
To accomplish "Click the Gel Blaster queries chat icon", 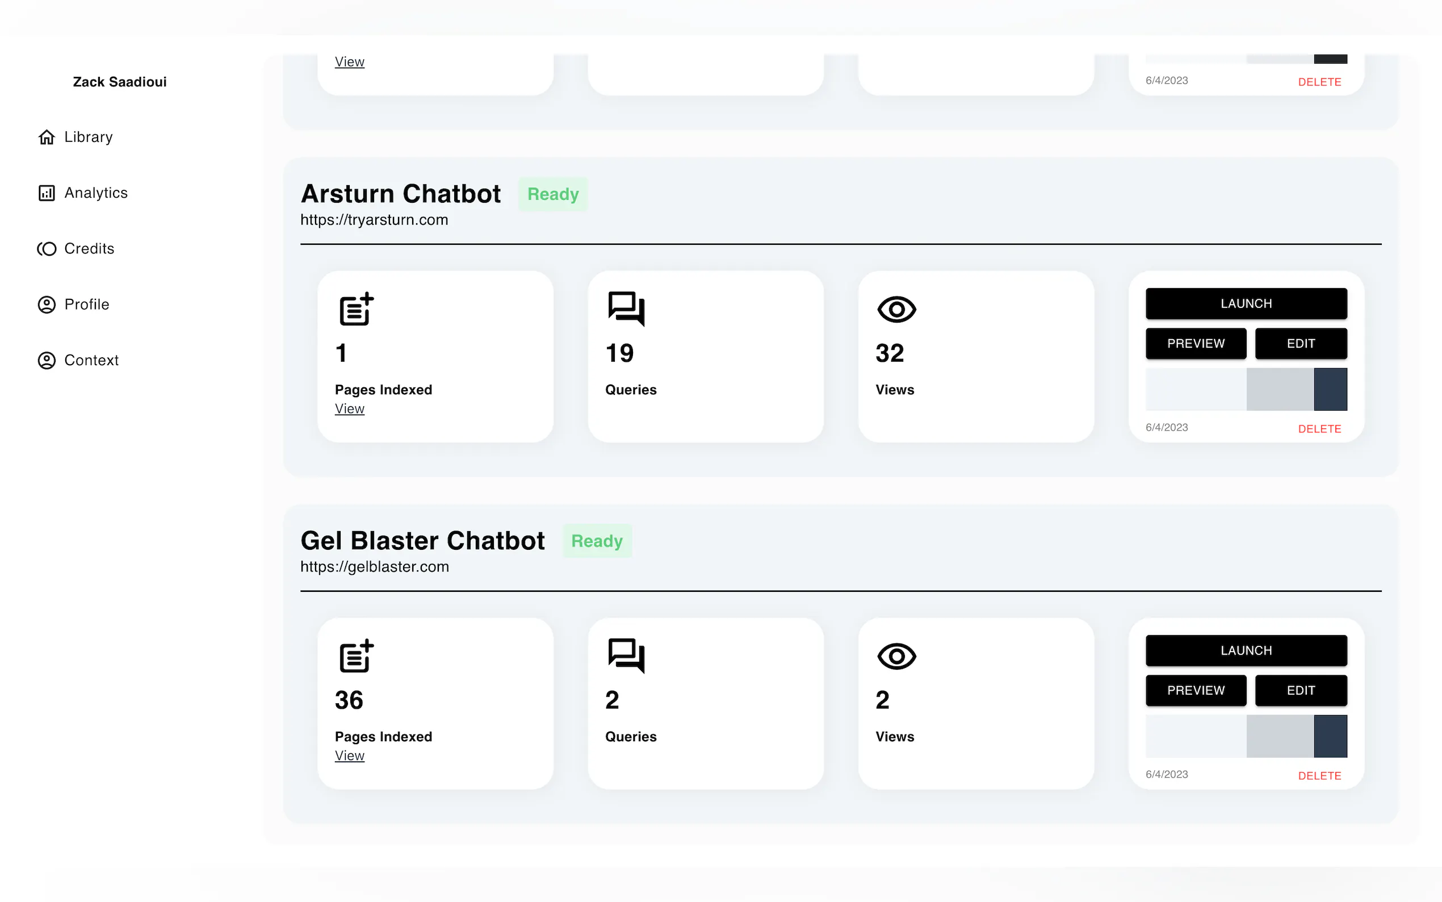I will (626, 655).
